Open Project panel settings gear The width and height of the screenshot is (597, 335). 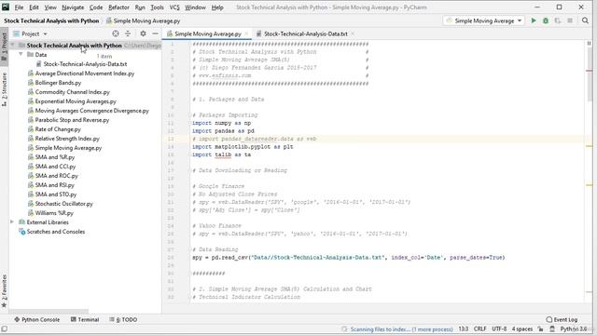[143, 33]
